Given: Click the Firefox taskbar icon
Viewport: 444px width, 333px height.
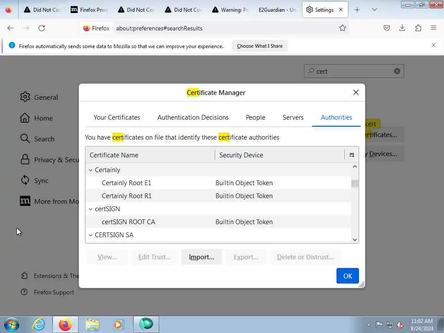Looking at the screenshot, I should 65,324.
